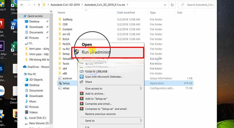Select Autodesk-Civil-3D-2019 breadcrumb
Viewport: 234px width, 128px height.
65,5
